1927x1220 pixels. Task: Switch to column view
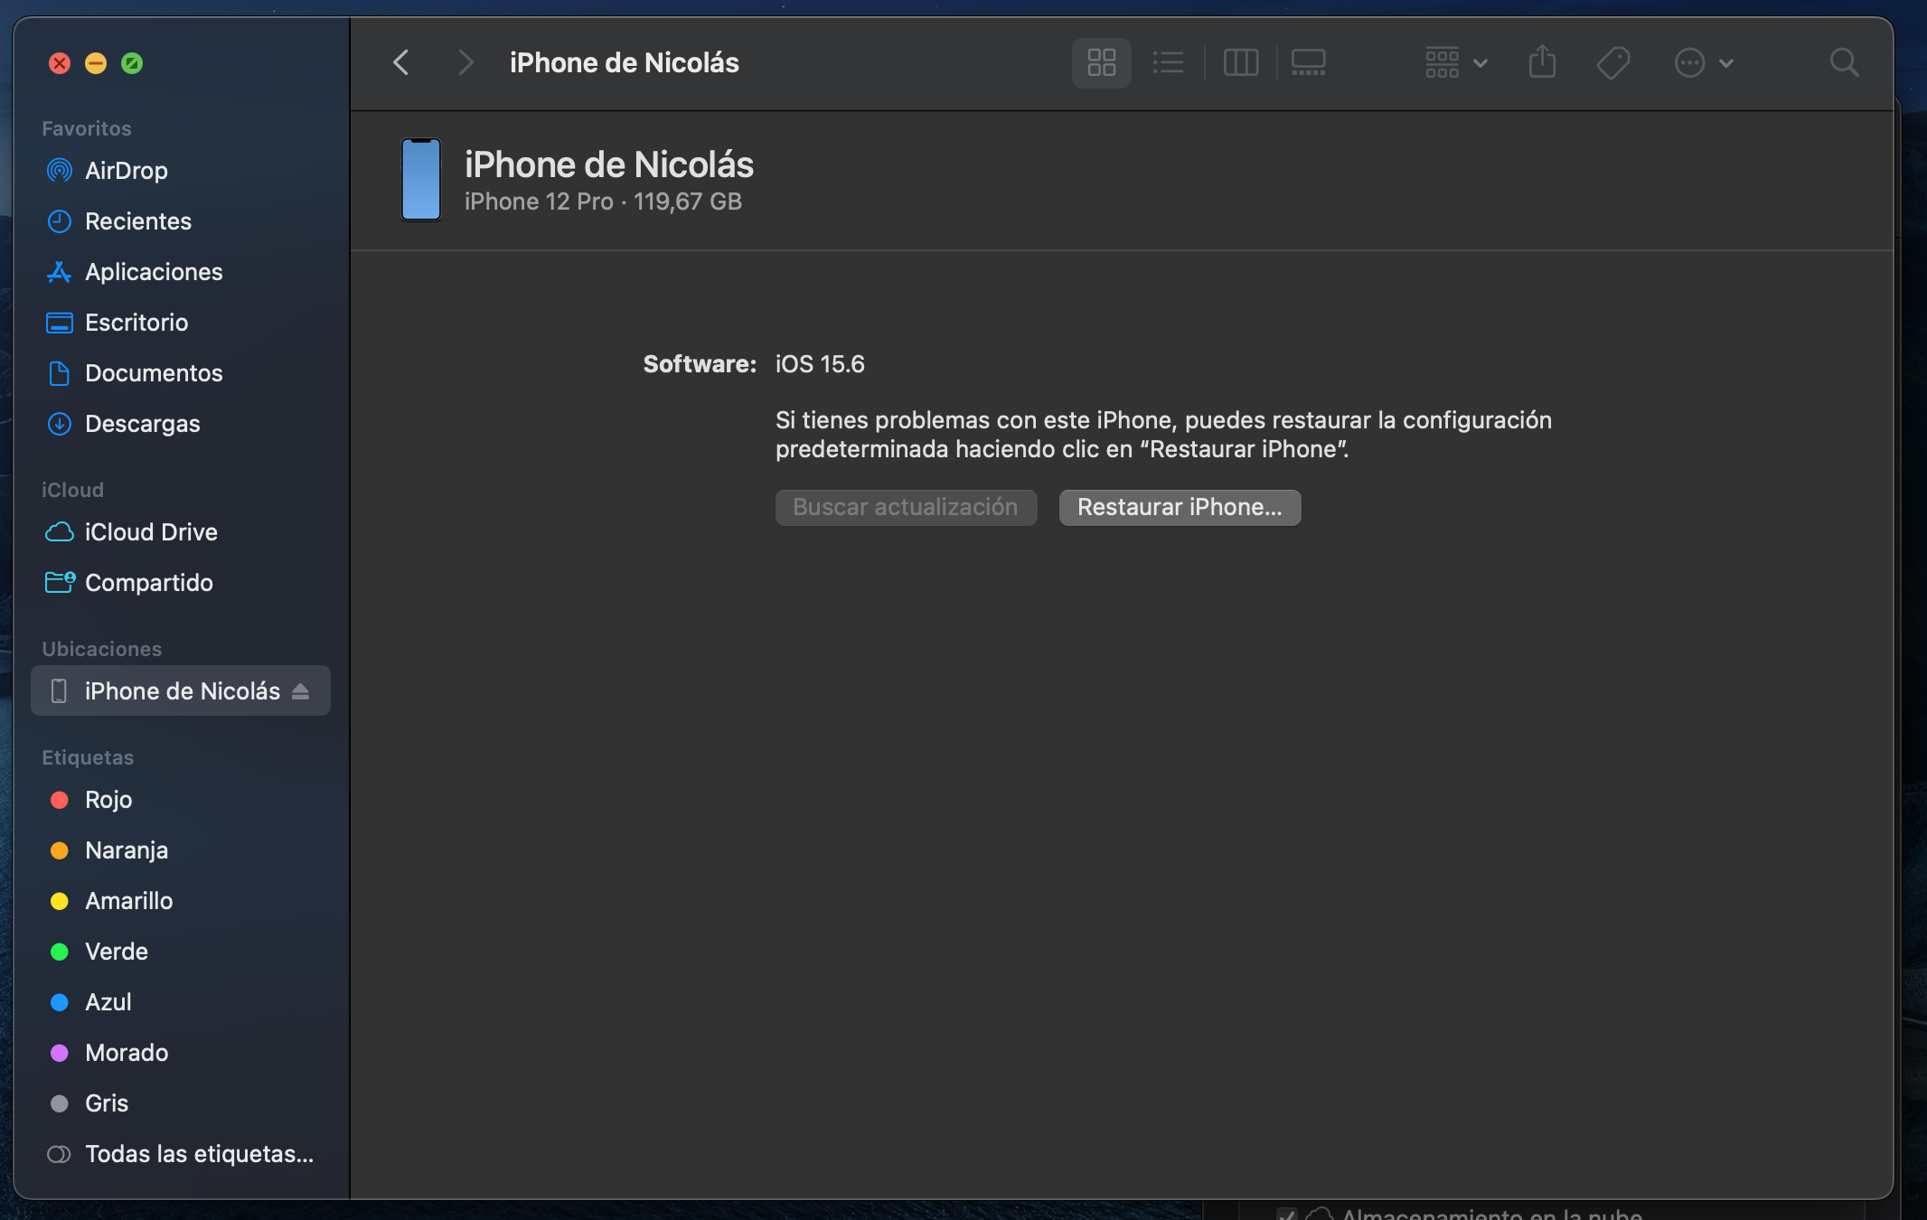click(1240, 62)
